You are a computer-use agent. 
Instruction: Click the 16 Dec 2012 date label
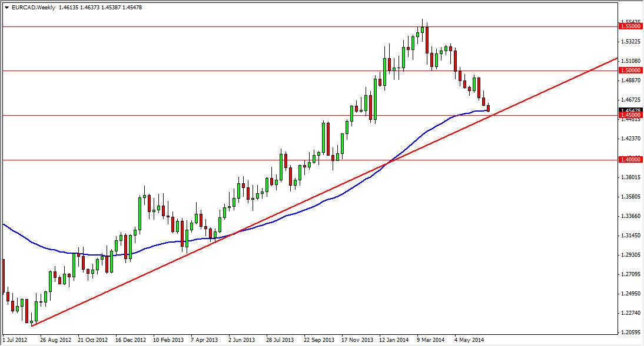(131, 340)
